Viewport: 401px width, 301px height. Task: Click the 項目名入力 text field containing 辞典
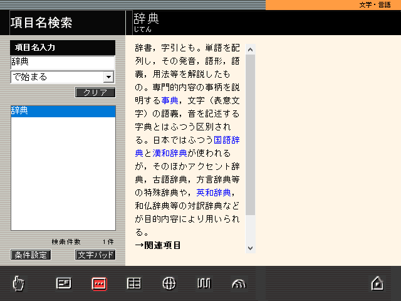point(63,62)
